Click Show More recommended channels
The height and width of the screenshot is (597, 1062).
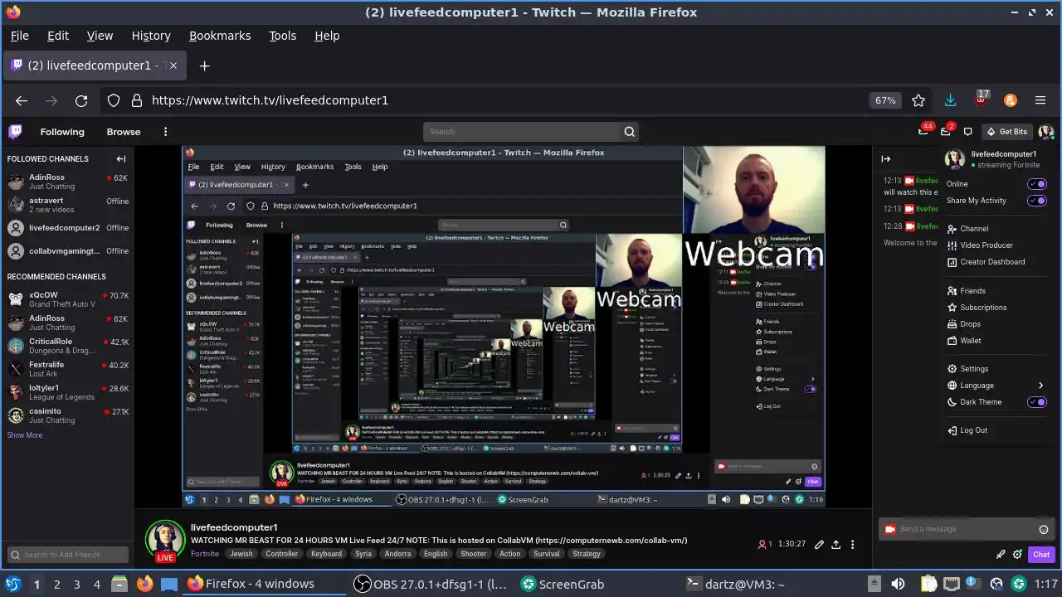coord(25,435)
